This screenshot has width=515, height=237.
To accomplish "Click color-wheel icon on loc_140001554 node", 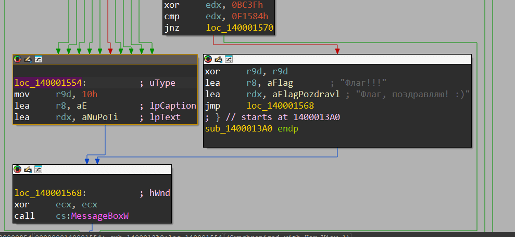I will [x=18, y=59].
